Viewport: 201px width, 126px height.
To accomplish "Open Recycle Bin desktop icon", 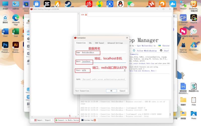I will click(5, 19).
